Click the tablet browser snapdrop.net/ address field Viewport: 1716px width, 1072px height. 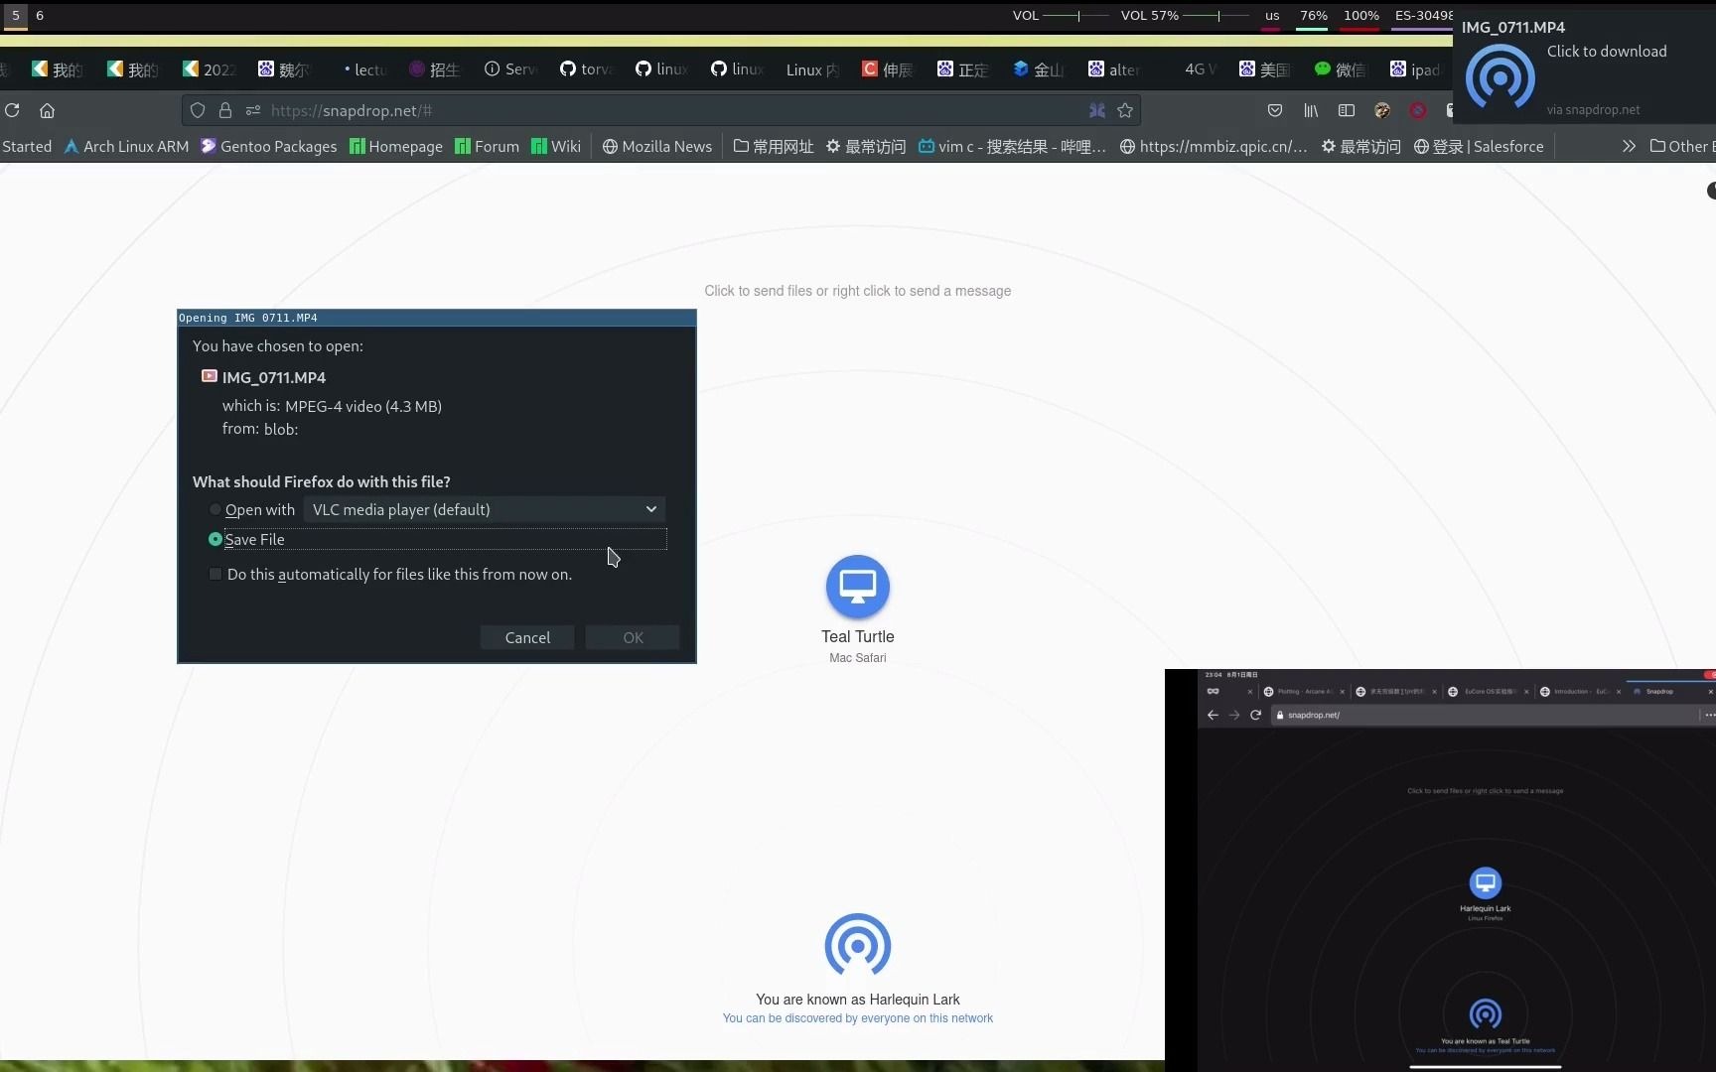pos(1485,715)
